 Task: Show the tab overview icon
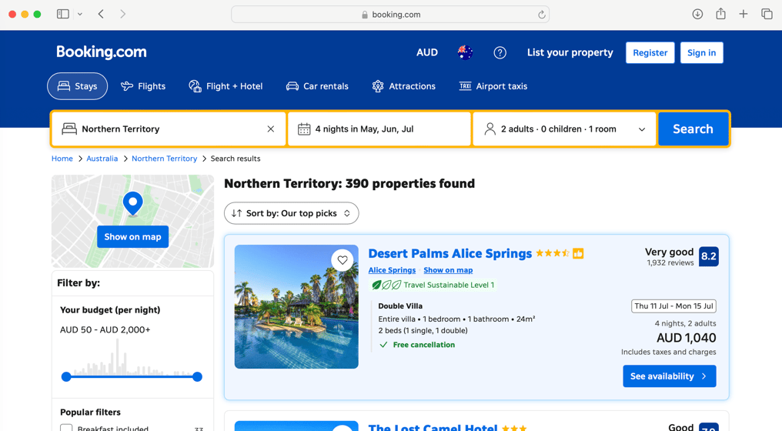767,14
